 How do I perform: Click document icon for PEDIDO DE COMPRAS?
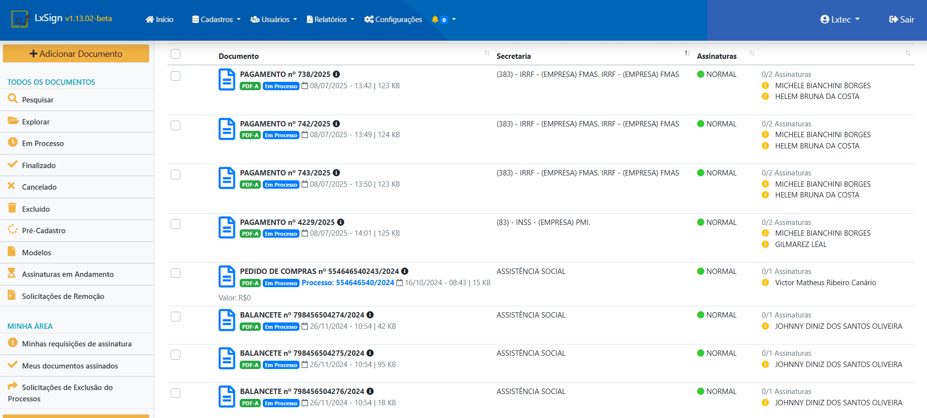(226, 277)
